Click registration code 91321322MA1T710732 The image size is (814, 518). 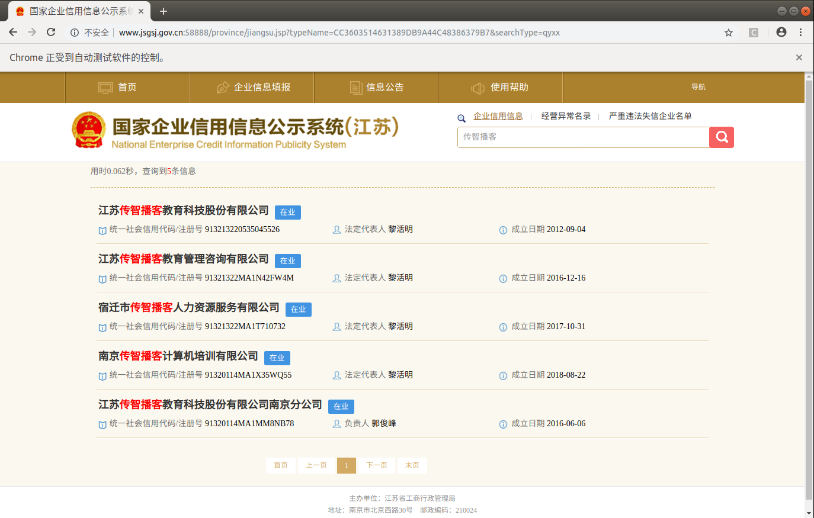click(245, 326)
